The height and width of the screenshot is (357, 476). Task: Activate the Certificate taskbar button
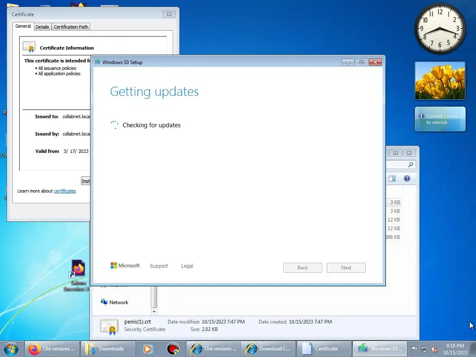(x=324, y=349)
